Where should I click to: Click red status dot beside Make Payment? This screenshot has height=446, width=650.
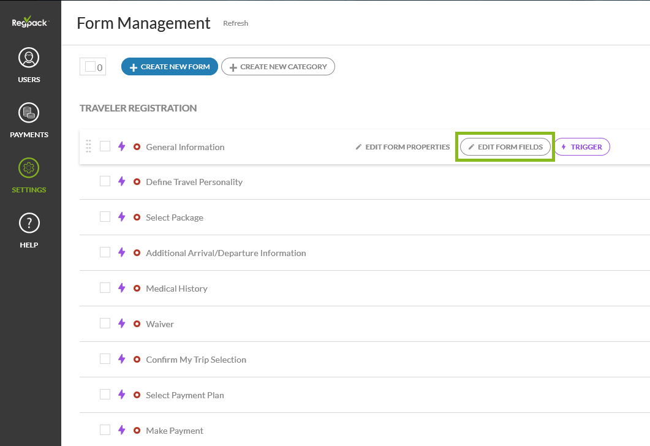point(137,431)
